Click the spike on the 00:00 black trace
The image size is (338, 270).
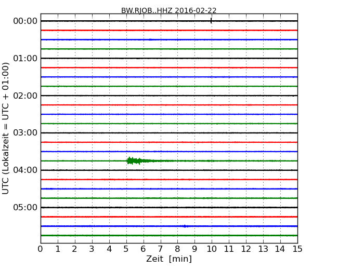(211, 21)
